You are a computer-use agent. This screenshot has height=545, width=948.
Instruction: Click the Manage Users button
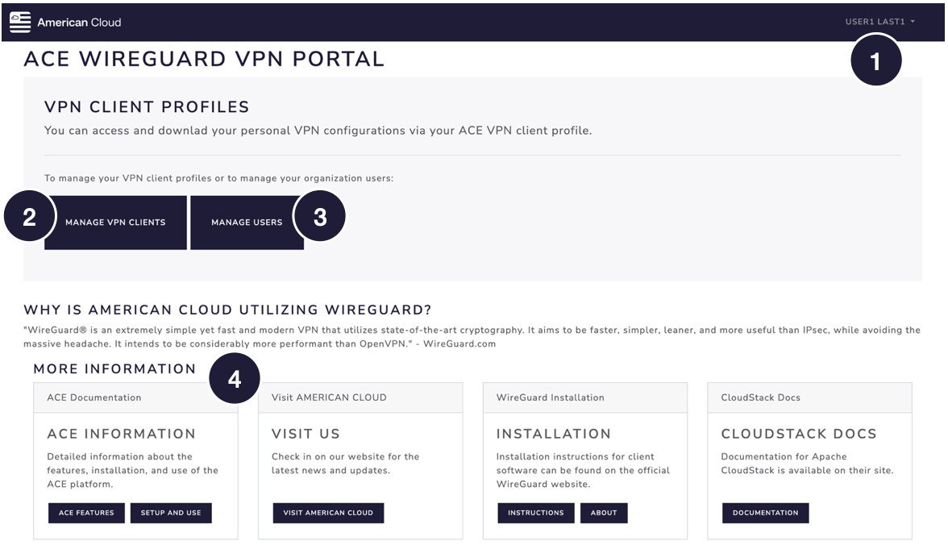[x=247, y=223]
